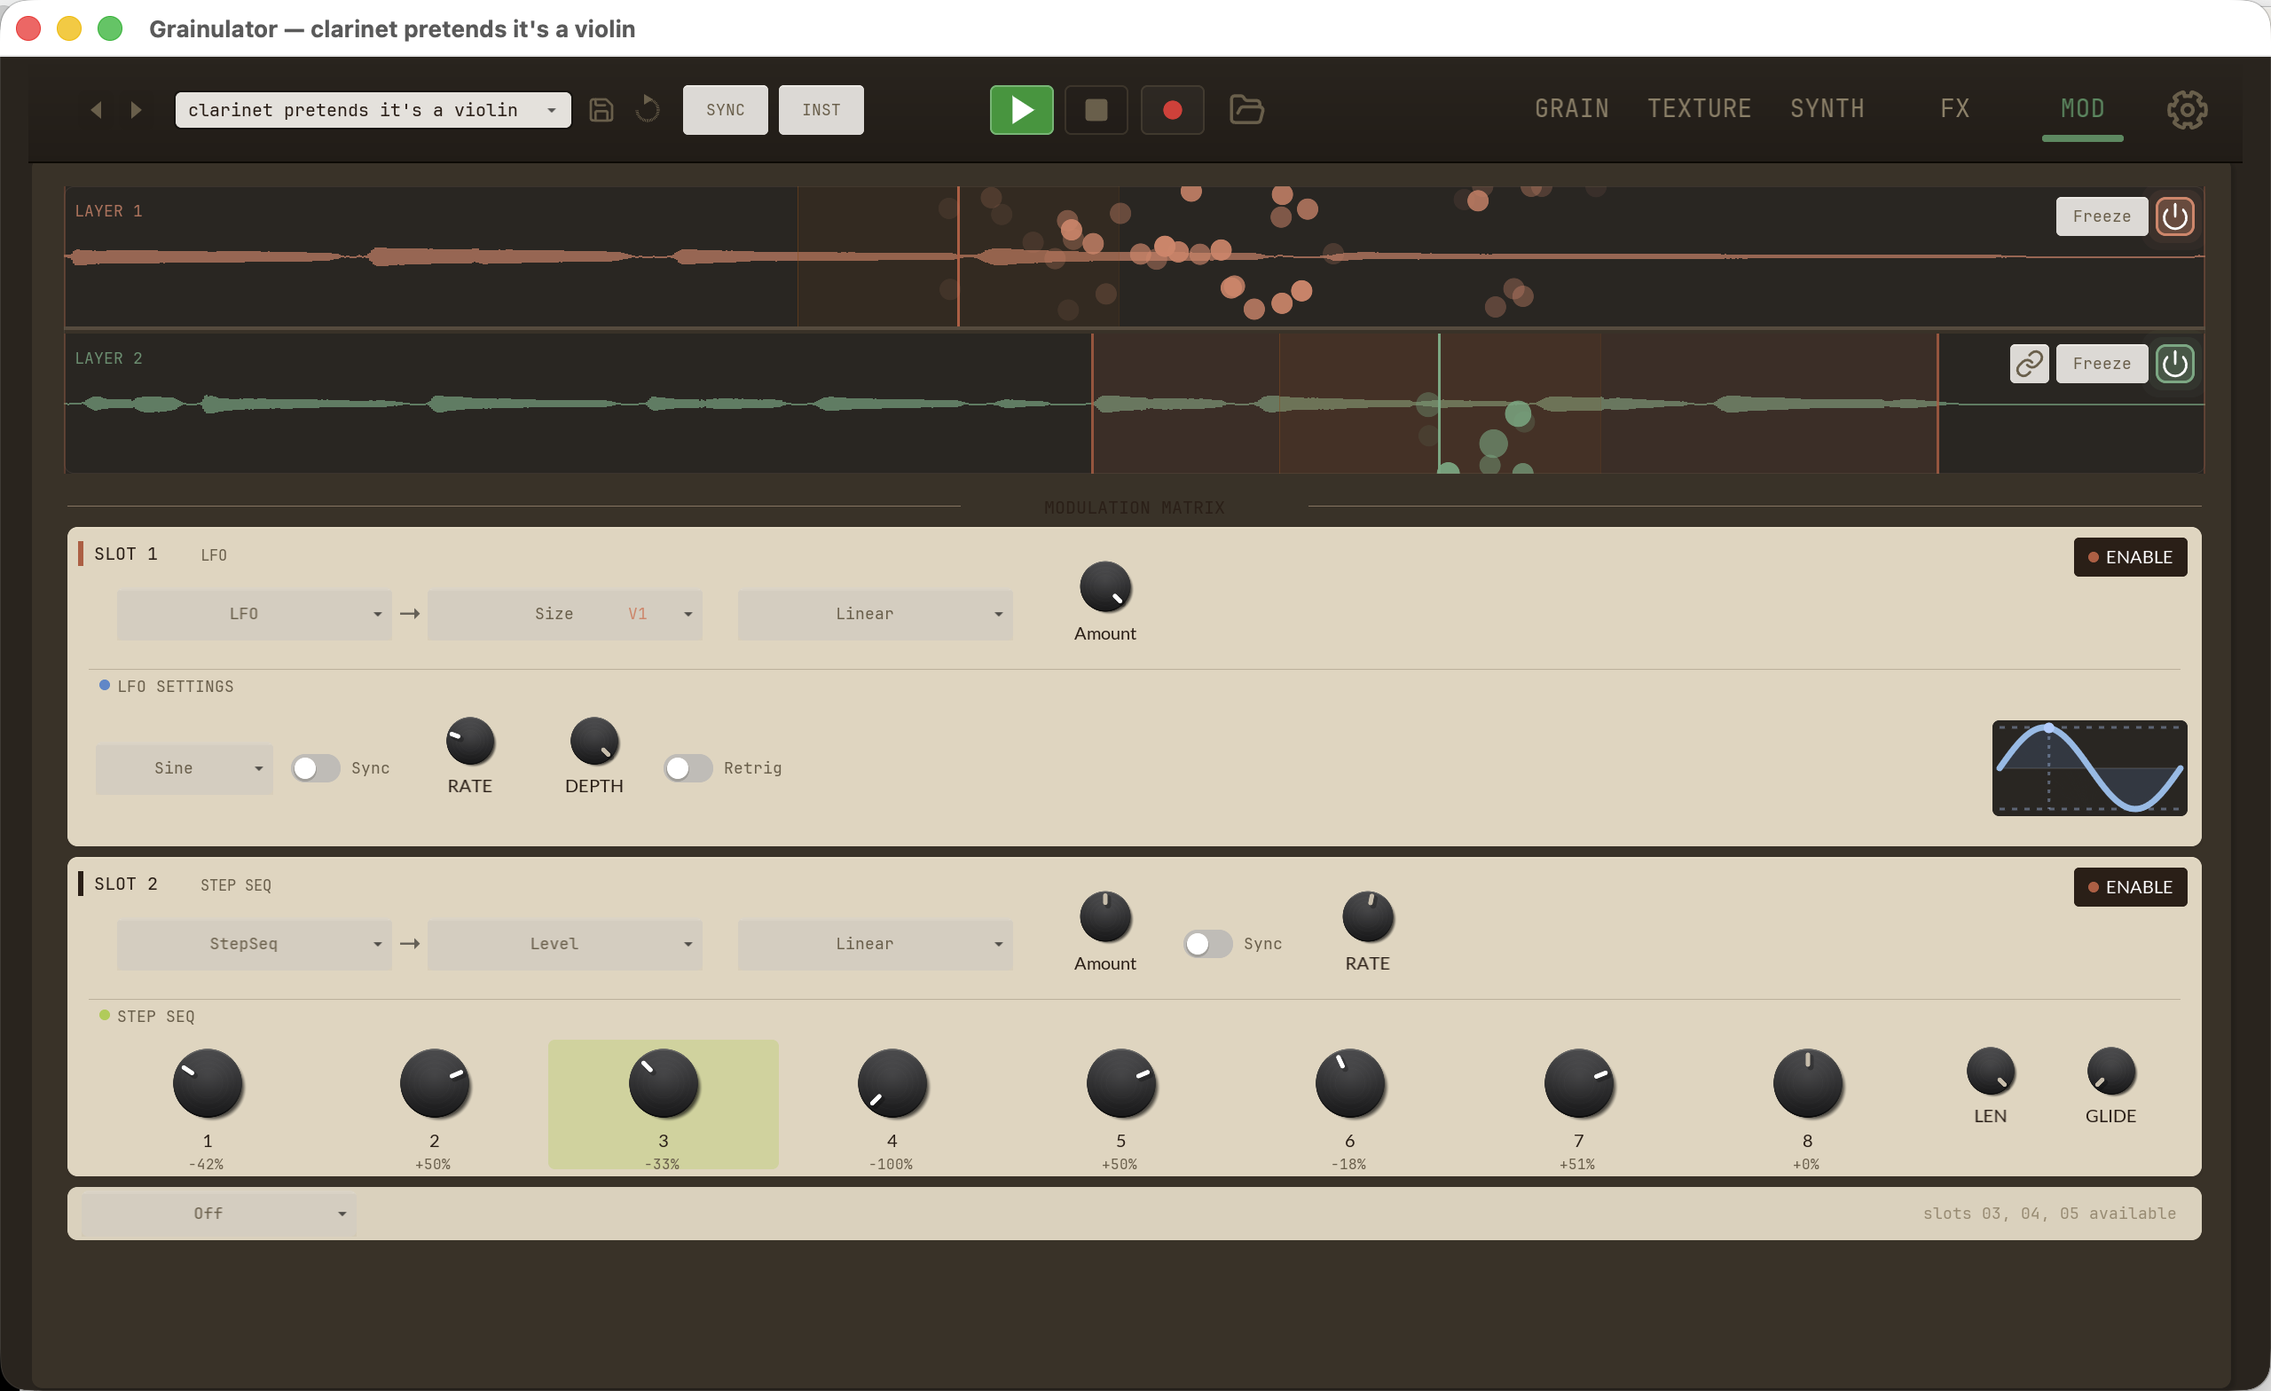Disable Slot 1 with ENABLE button
Image resolution: width=2271 pixels, height=1391 pixels.
(2130, 557)
